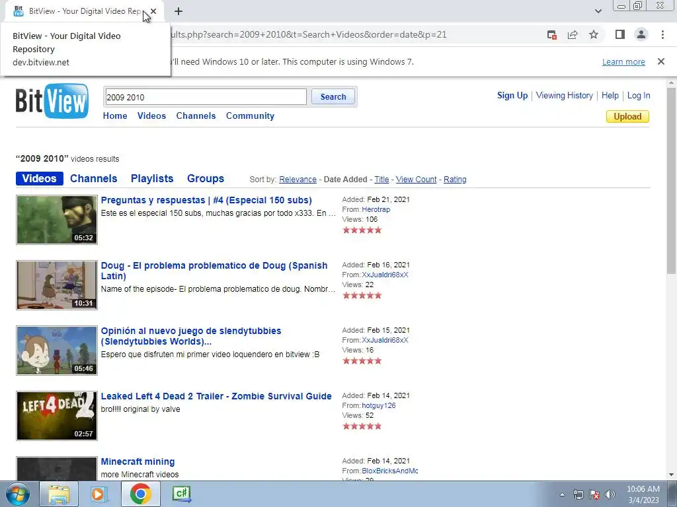Sort results by View Count
Screen dimensions: 677x507
[x=417, y=180]
